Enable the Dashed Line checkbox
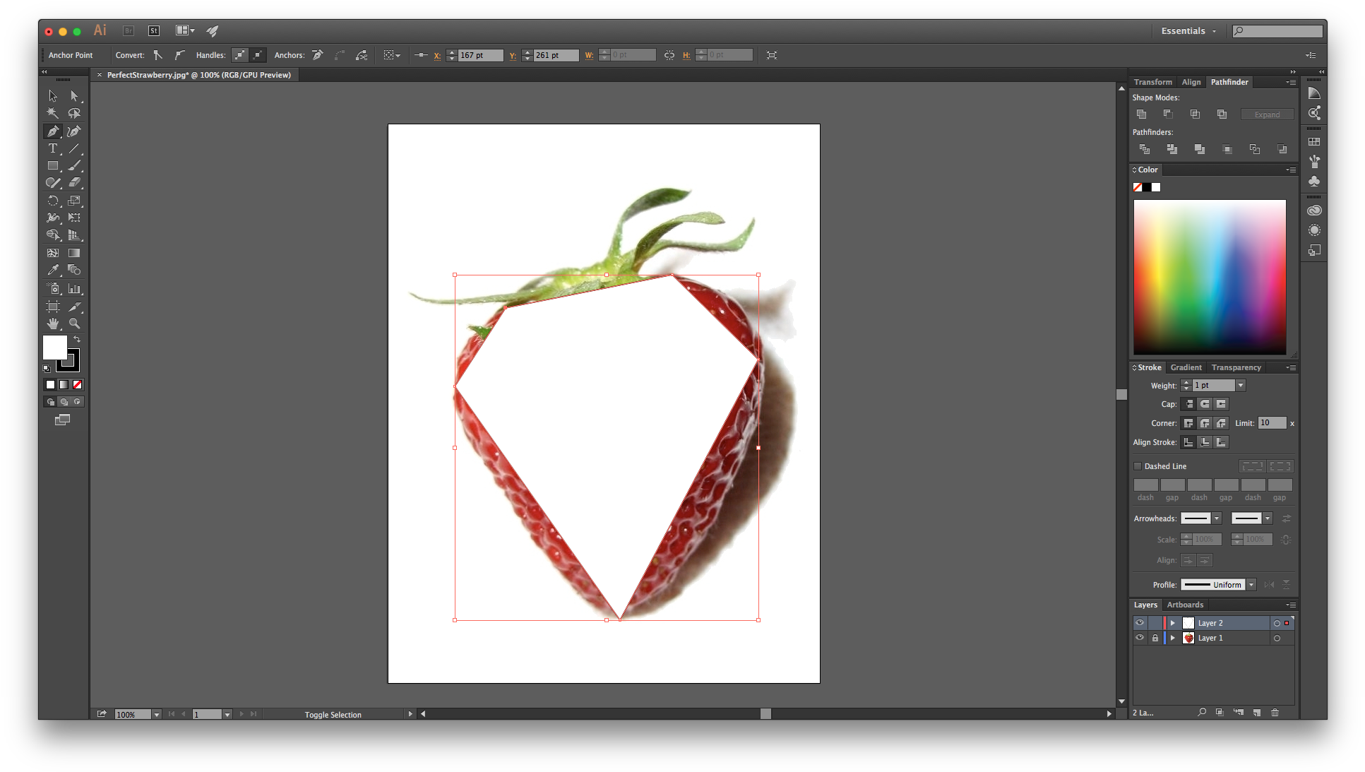Image resolution: width=1365 pixels, height=772 pixels. pos(1138,466)
